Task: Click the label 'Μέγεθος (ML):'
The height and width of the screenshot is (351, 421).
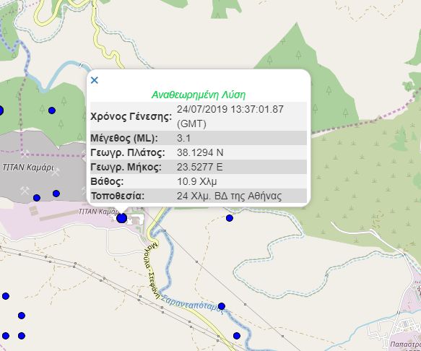Action: click(124, 138)
